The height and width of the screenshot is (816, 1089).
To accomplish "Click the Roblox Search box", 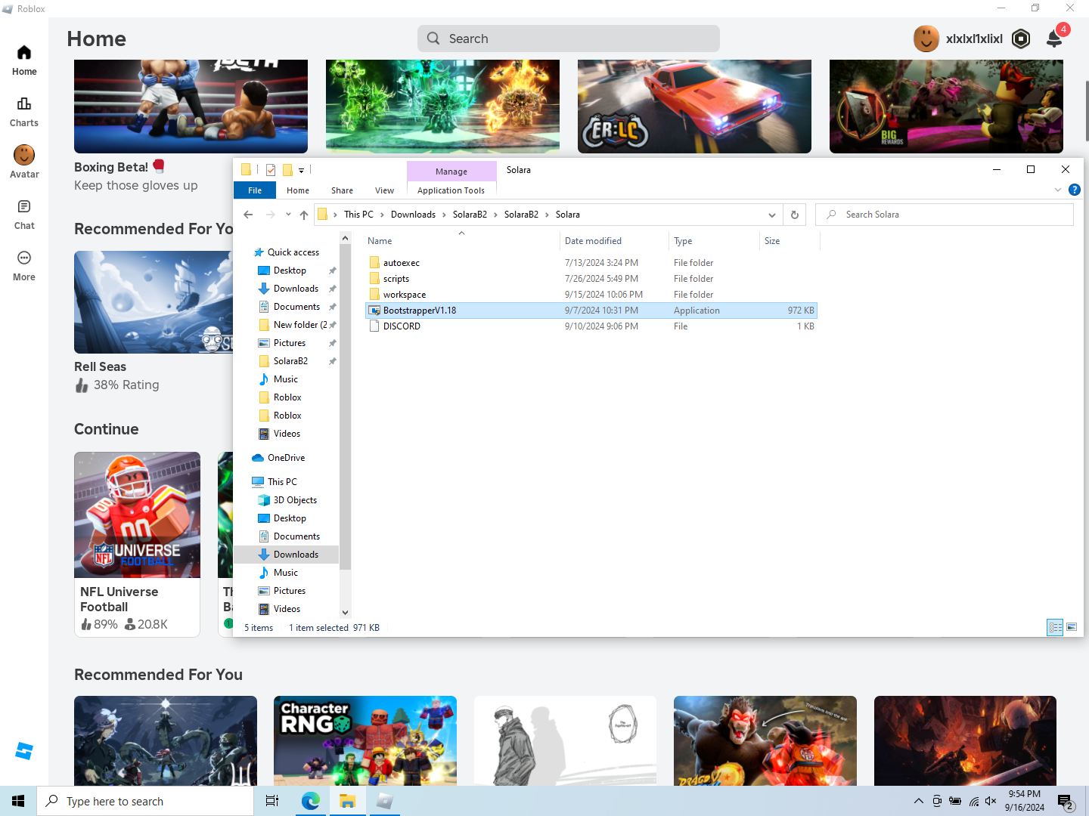I will tap(569, 39).
